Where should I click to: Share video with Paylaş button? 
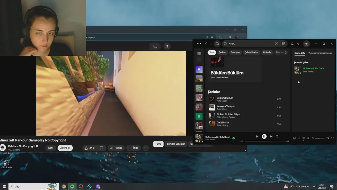click(x=116, y=148)
